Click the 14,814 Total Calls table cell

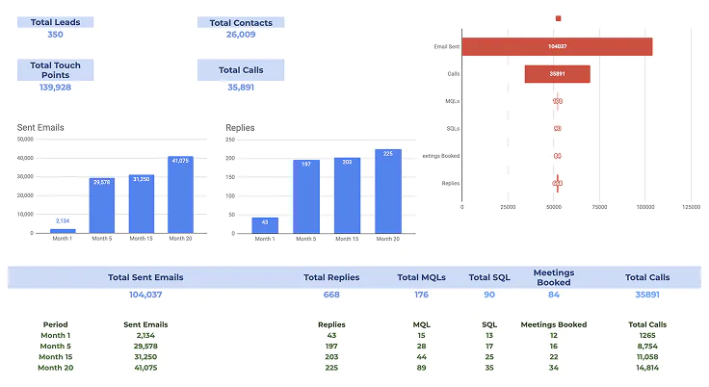click(646, 368)
